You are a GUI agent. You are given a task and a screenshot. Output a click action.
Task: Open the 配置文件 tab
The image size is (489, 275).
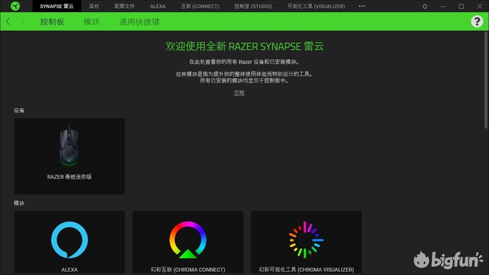click(124, 6)
